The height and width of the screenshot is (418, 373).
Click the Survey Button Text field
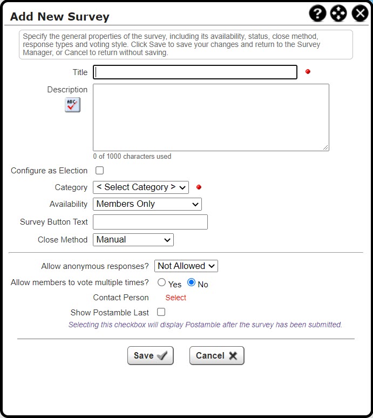coord(150,222)
